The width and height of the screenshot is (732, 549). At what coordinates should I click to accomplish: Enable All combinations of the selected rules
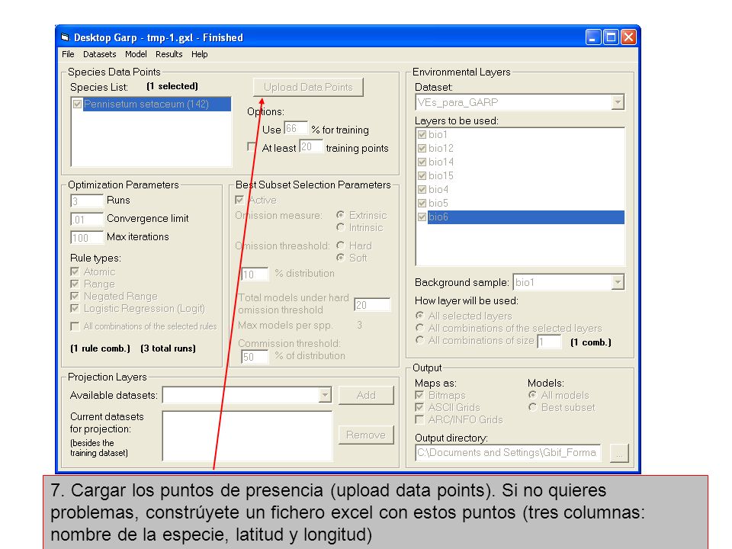click(75, 326)
